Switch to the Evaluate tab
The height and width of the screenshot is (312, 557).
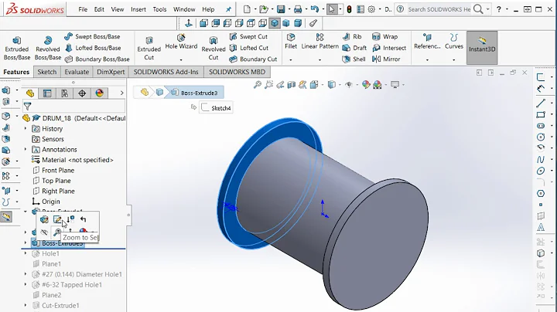point(77,72)
